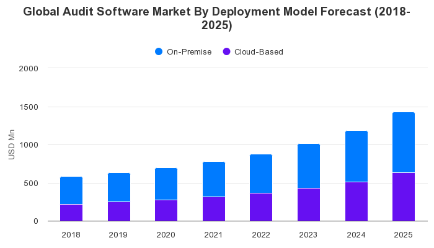
Task: Select the 2020 On-Premise bar segment
Action: pos(166,184)
